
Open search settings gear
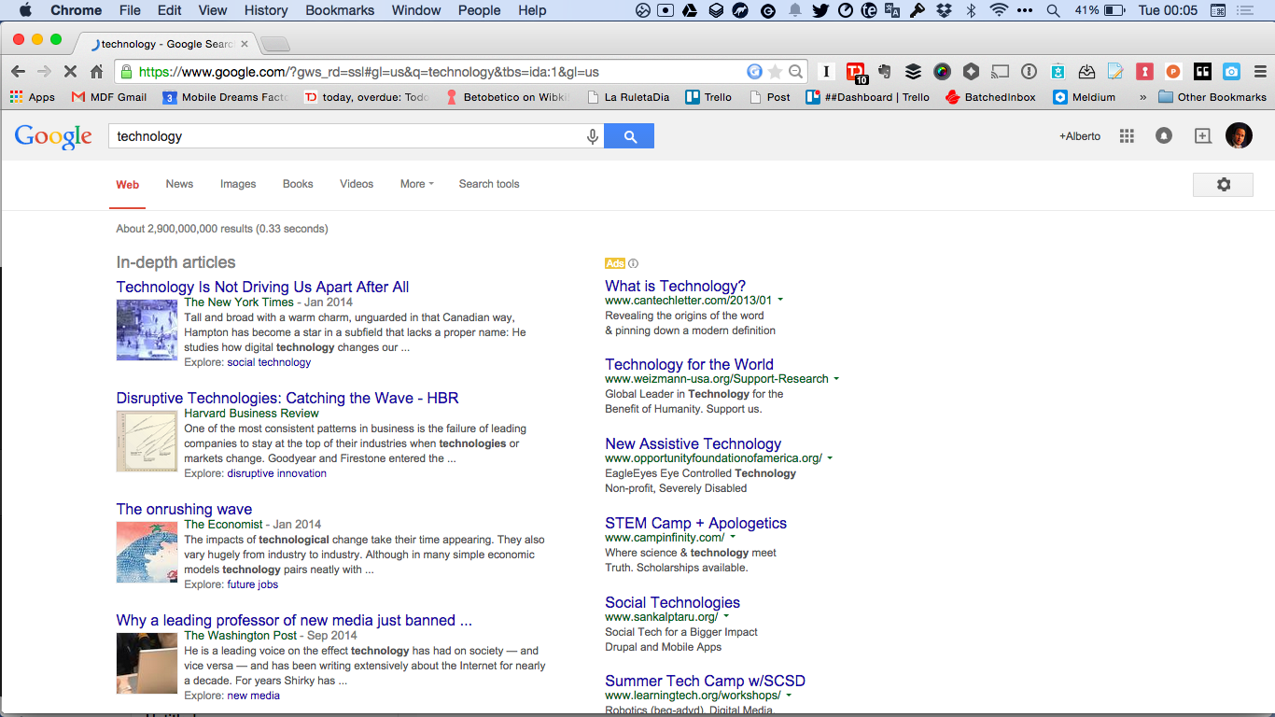tap(1224, 185)
